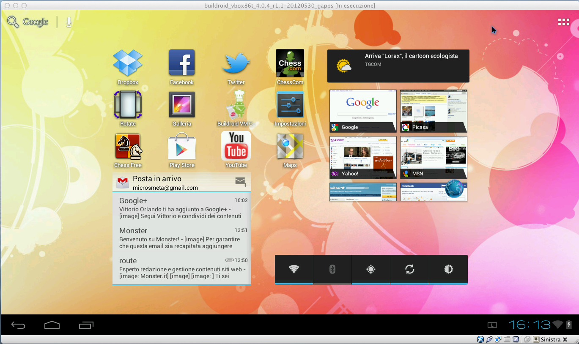Launch ChessCom app

[x=290, y=63]
